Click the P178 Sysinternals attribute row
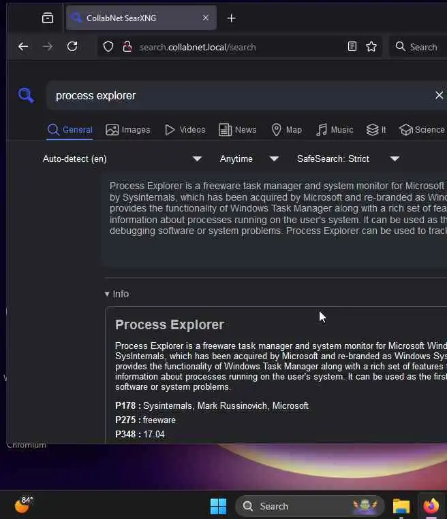The image size is (447, 519). point(212,406)
